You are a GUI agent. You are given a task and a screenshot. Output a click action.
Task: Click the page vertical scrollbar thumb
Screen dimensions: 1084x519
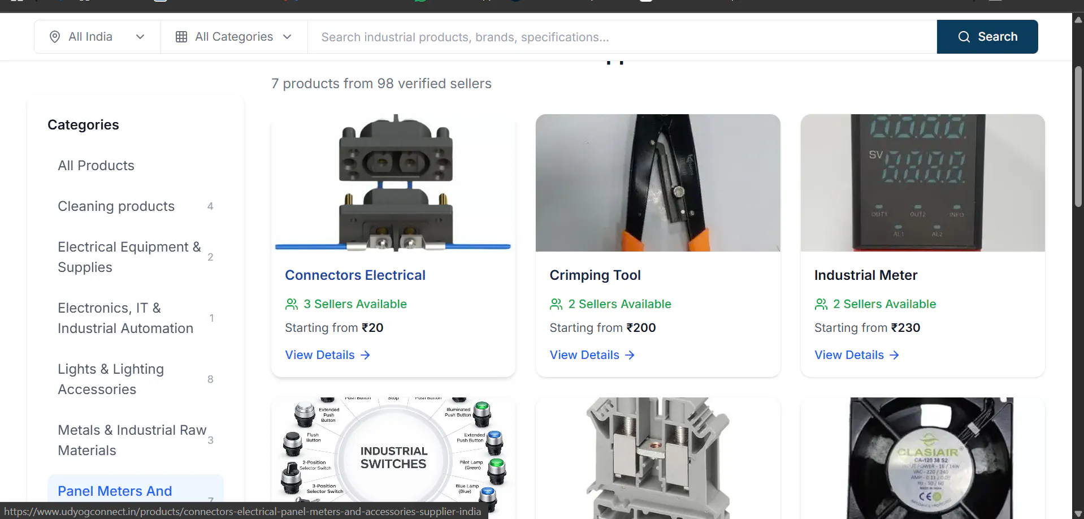click(x=1078, y=137)
